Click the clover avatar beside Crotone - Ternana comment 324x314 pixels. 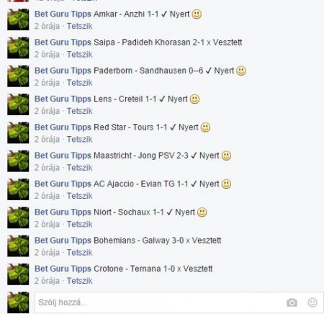tap(18, 274)
